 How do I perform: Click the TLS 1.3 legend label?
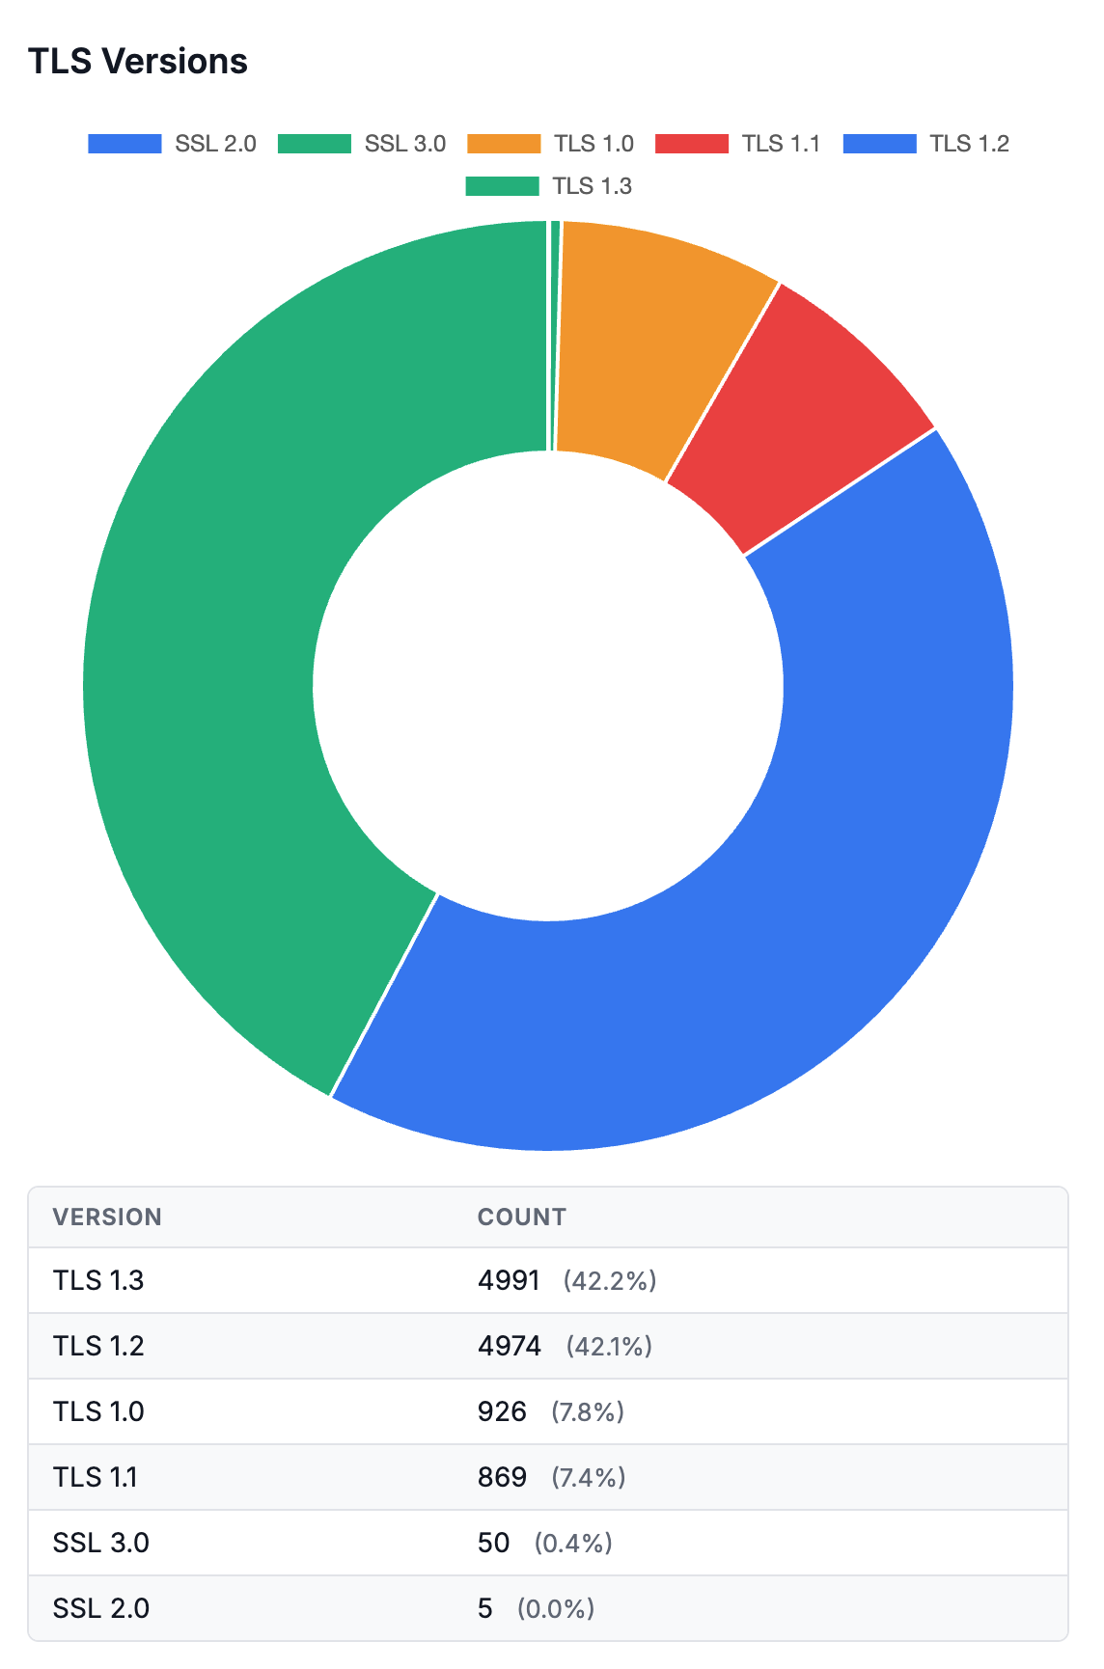coord(592,186)
